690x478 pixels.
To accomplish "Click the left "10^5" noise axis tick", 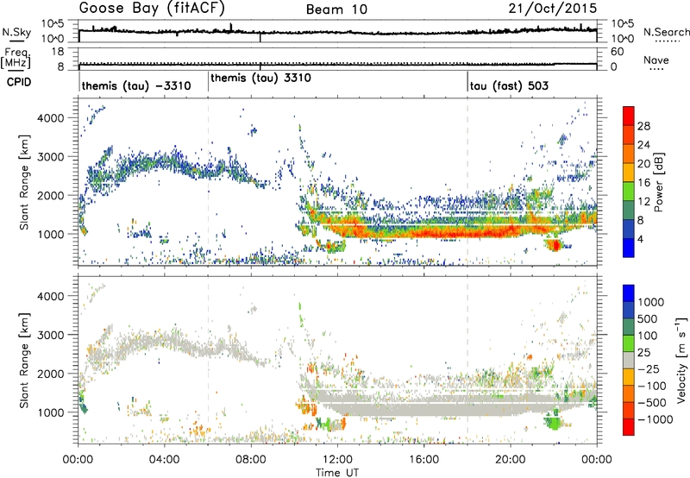I will pyautogui.click(x=53, y=24).
